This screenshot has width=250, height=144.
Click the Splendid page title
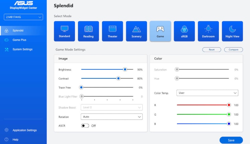point(64,6)
